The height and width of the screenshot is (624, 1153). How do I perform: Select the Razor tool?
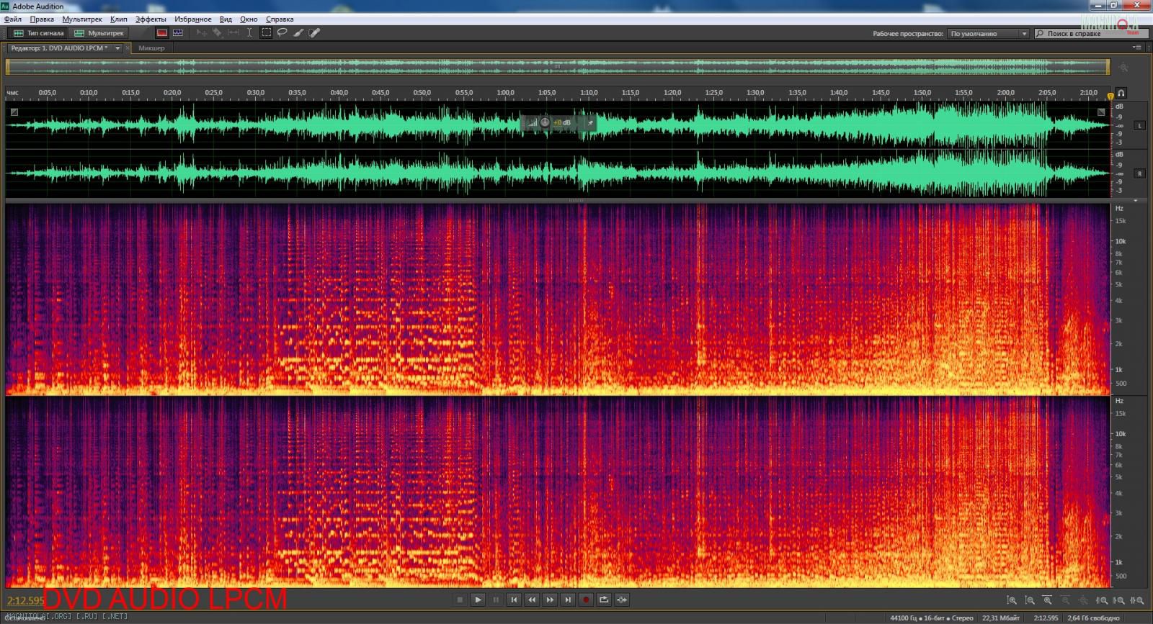[218, 33]
